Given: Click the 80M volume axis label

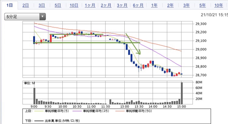Looking at the screenshot, I should tap(199, 82).
